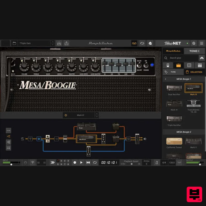Viewport: 206px width, 206px height.
Task: Open the speaker cabinet gear category
Action: [190, 65]
